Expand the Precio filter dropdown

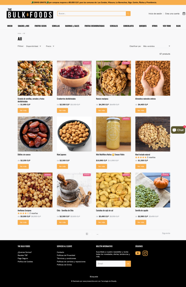[x=50, y=46]
